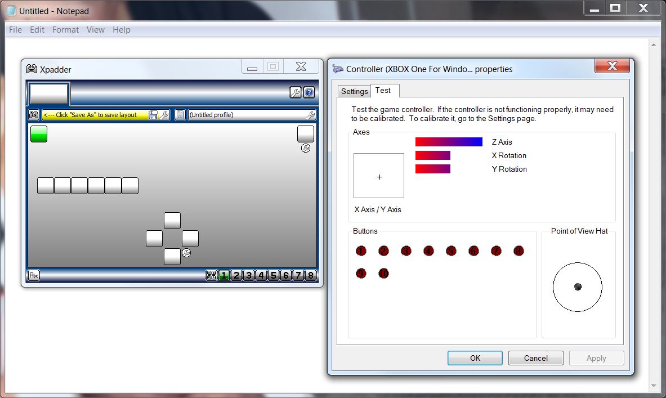This screenshot has width=666, height=398.
Task: Click the profile document icon
Action: (180, 115)
